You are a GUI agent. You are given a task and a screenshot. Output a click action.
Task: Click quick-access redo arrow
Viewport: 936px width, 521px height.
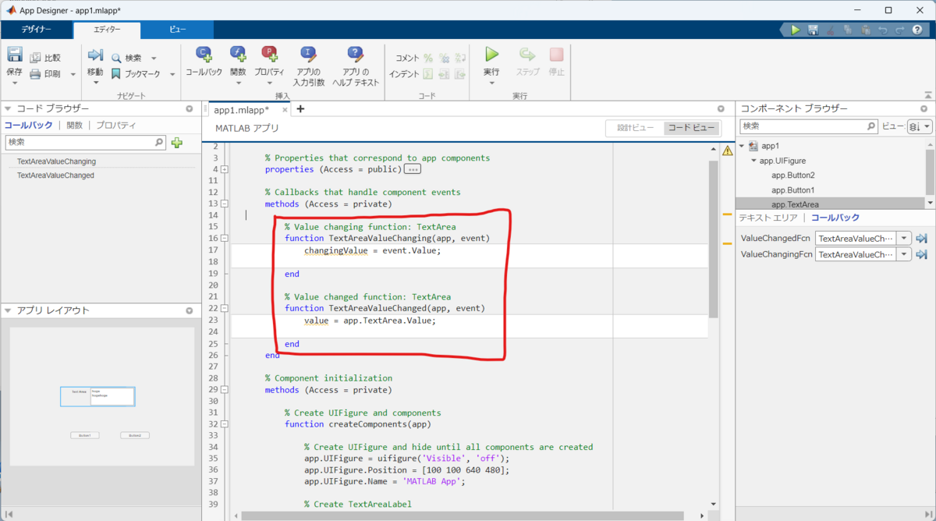point(900,30)
